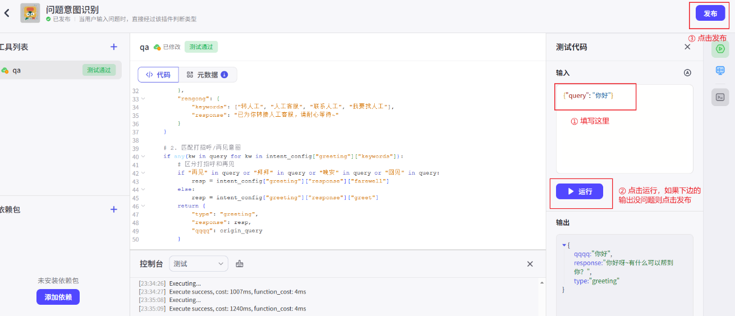Click the 运行 run button
The height and width of the screenshot is (316, 735).
(580, 191)
